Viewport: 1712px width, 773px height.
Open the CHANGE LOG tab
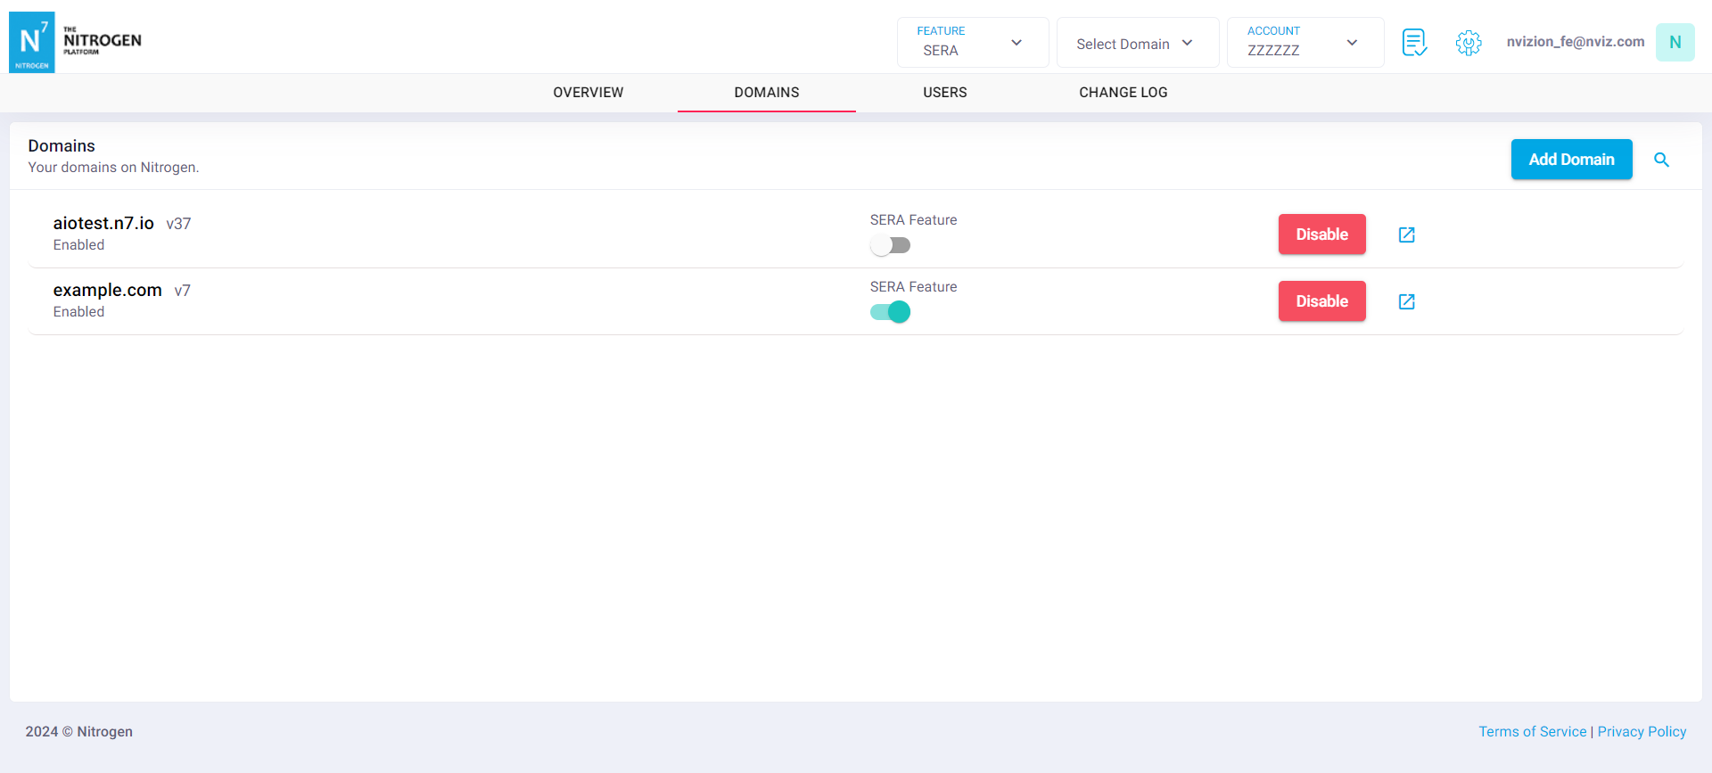tap(1123, 93)
